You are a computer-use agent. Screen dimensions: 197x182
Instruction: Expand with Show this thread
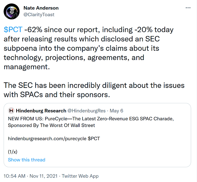tap(27, 160)
